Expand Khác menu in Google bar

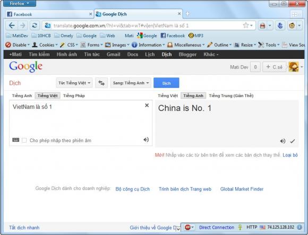211,54
